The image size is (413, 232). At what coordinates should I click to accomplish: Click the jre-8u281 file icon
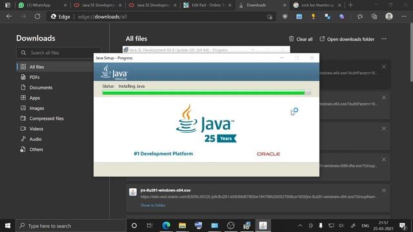click(x=133, y=192)
